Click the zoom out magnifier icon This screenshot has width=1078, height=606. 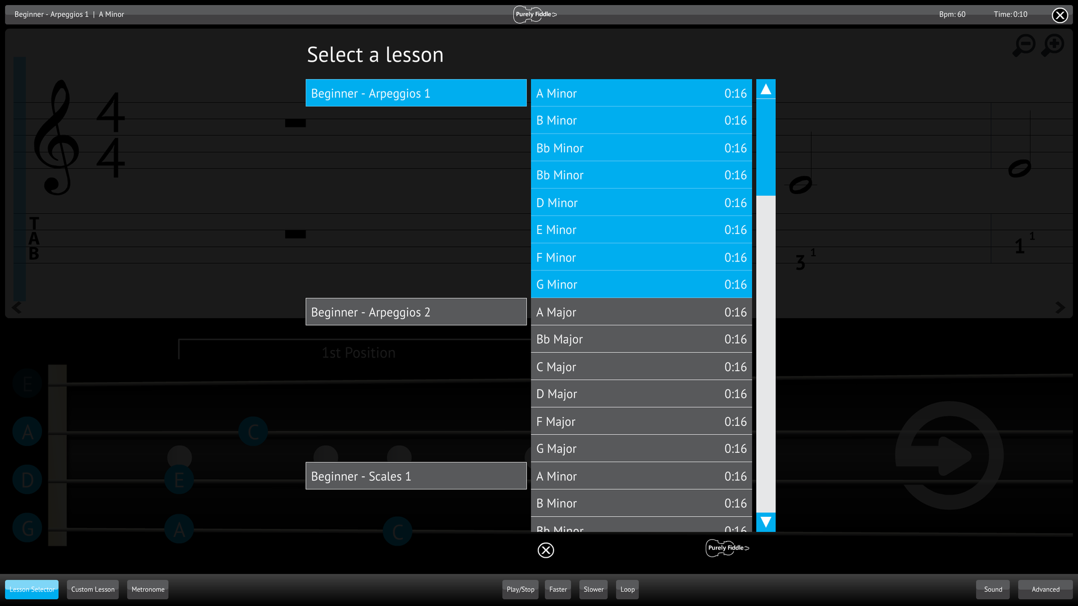[1024, 45]
